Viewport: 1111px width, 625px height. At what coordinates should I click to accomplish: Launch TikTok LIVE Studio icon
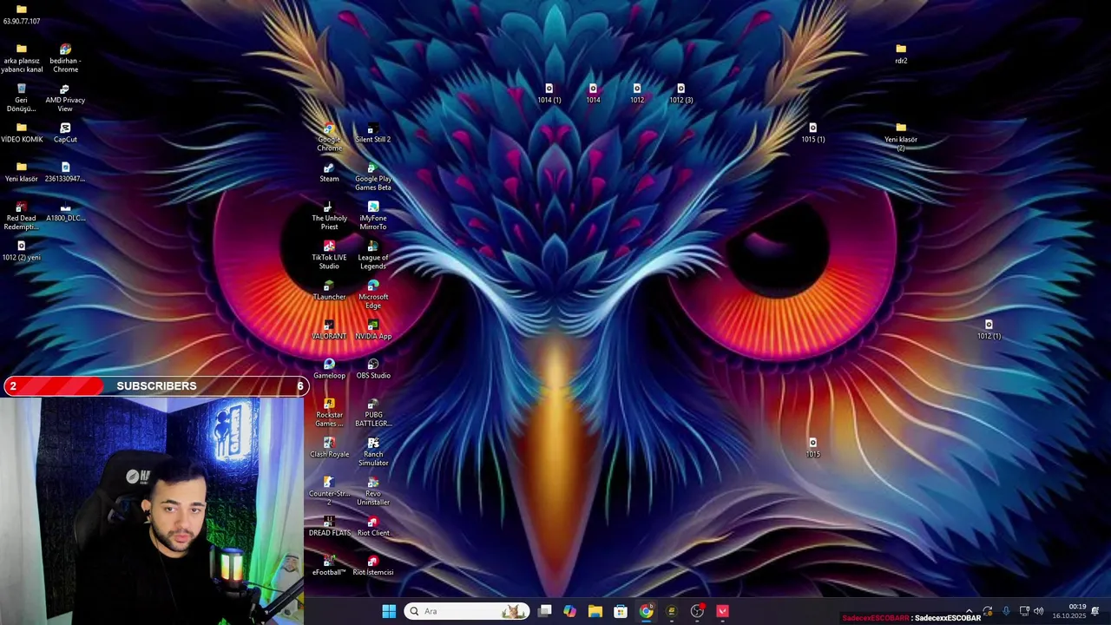(329, 255)
